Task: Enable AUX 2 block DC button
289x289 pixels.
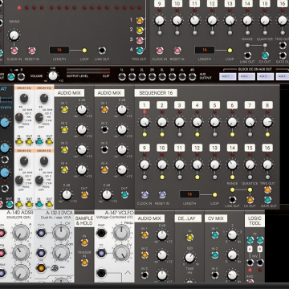Action: coord(246,77)
